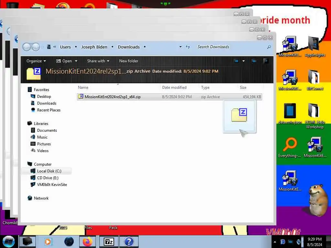Select Computer in the navigation pane

pos(39,164)
